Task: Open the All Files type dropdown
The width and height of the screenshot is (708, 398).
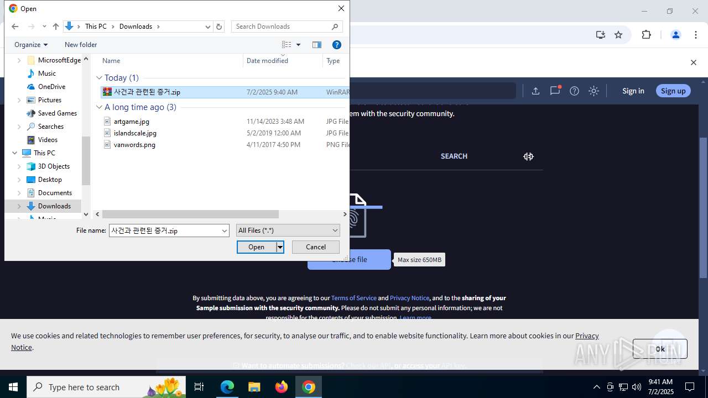Action: click(x=288, y=231)
